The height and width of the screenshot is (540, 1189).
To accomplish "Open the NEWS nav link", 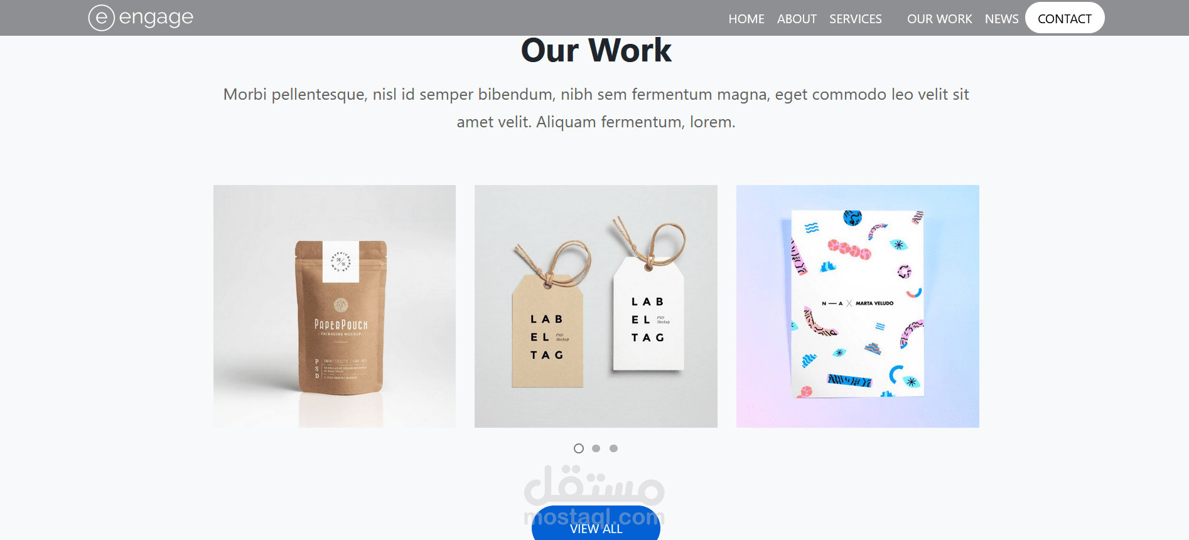I will pyautogui.click(x=1001, y=19).
